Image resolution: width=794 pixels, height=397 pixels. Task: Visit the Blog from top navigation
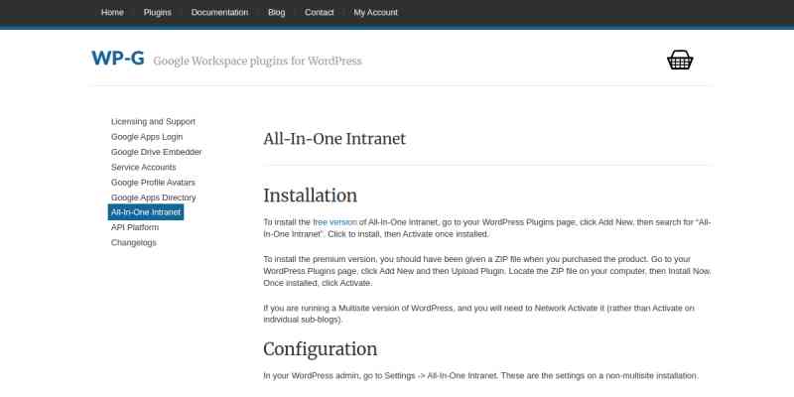click(x=277, y=12)
